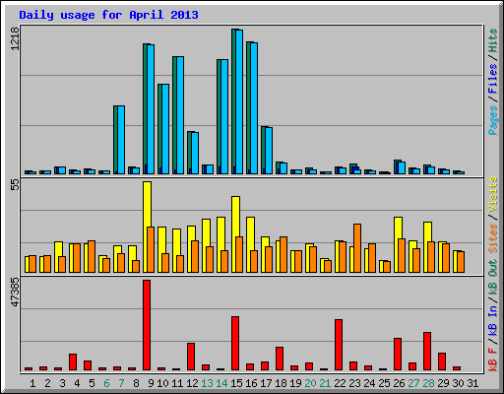
Task: Click the 'Files' legend label
Action: (492, 79)
